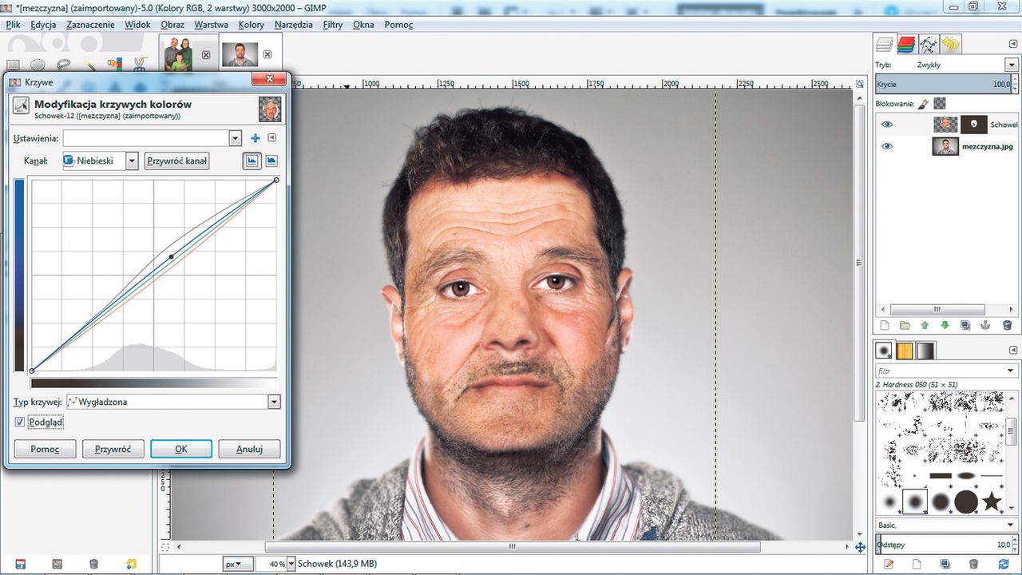Open the 40% zoom dropdown
The image size is (1022, 575).
coord(290,564)
